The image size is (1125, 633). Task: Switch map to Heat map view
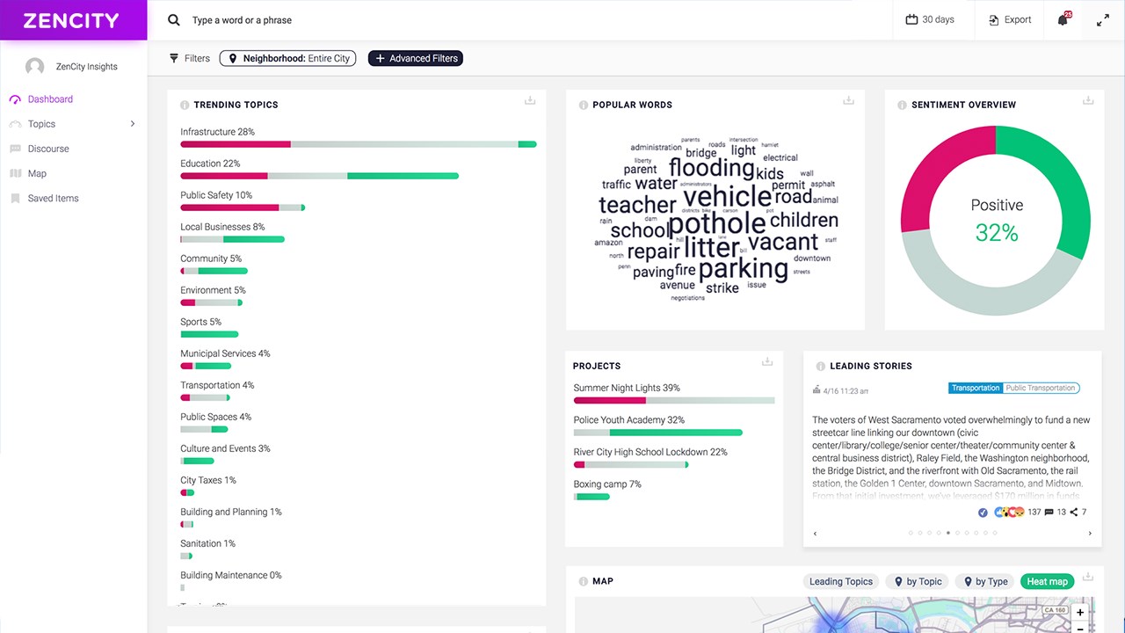(1047, 581)
